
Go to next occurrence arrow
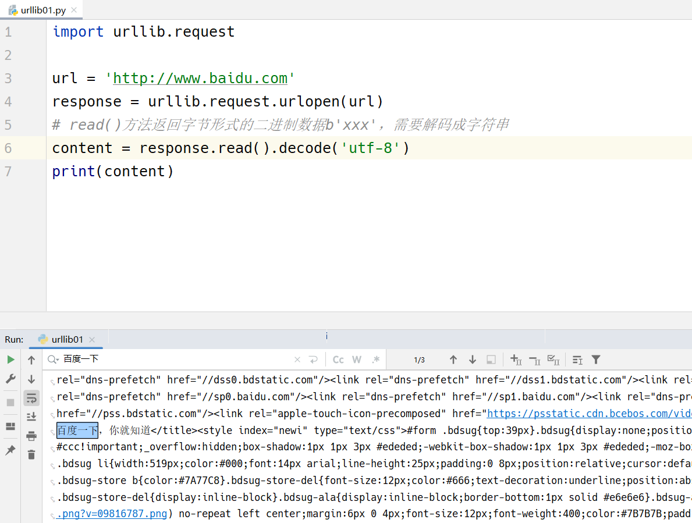pos(472,360)
